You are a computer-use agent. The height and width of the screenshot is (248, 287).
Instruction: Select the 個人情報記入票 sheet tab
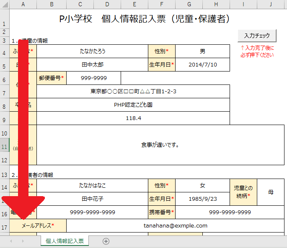(65, 241)
